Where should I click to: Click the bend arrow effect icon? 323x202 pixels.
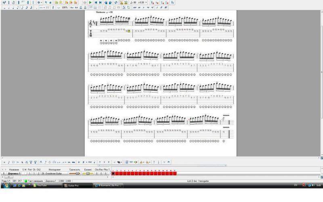pos(46,162)
